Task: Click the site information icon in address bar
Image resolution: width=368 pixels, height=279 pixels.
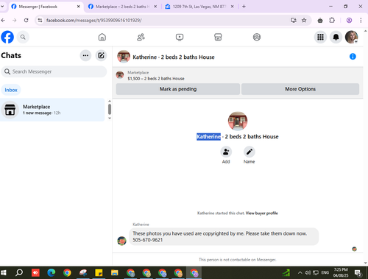Action: click(x=40, y=21)
